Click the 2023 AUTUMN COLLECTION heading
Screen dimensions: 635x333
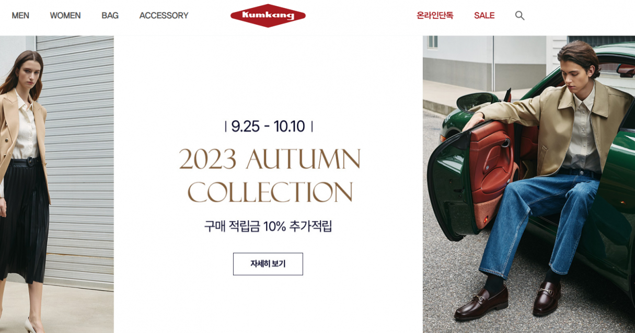270,176
